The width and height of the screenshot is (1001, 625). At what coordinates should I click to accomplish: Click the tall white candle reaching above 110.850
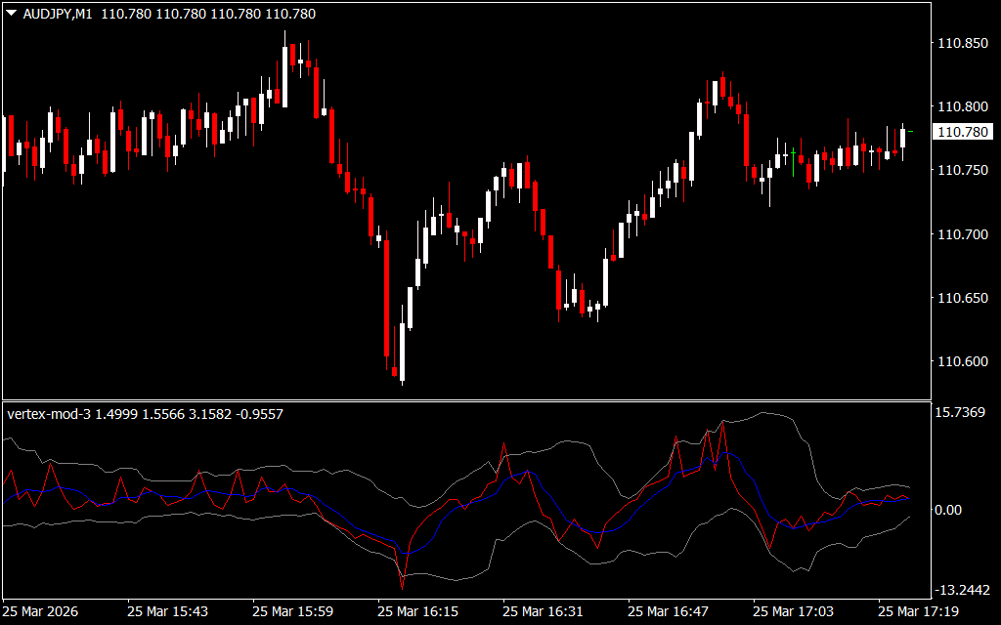[x=284, y=76]
